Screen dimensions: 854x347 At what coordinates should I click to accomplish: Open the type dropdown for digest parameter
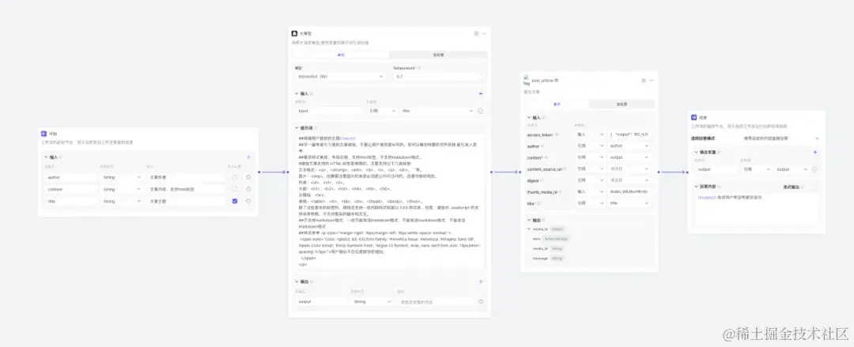pos(590,180)
